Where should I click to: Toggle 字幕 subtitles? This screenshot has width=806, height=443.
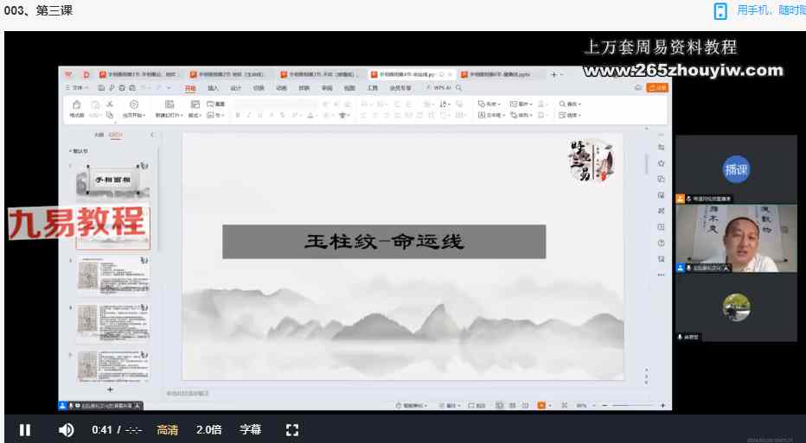[250, 430]
